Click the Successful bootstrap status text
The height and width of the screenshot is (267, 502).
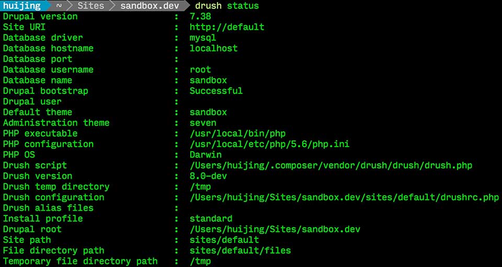pyautogui.click(x=216, y=91)
